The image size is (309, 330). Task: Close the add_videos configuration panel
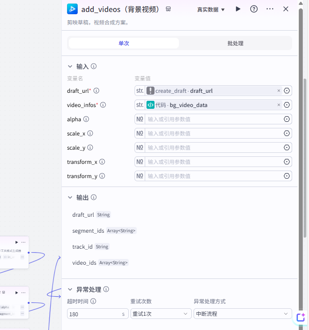pos(286,9)
